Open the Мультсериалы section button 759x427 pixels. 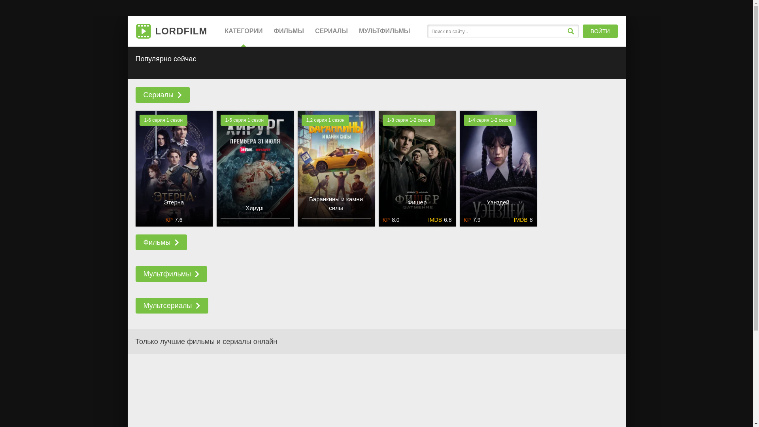[x=172, y=306]
